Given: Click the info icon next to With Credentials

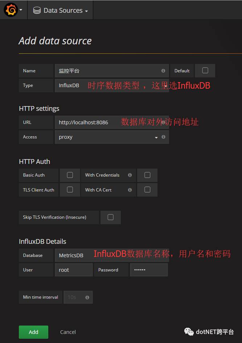Looking at the screenshot, I should 130,175.
